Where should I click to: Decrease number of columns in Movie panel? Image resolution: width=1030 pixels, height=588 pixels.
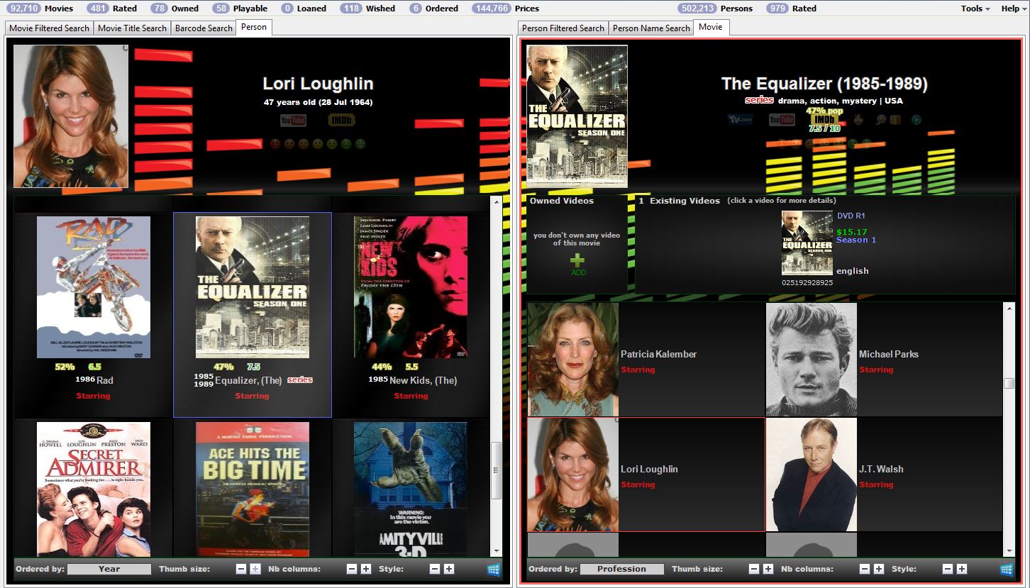pyautogui.click(x=865, y=569)
